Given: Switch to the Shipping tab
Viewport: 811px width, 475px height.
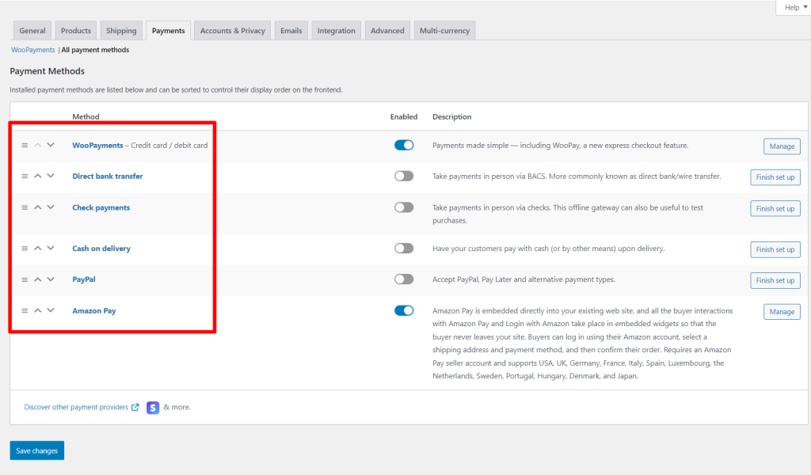Looking at the screenshot, I should pyautogui.click(x=121, y=31).
